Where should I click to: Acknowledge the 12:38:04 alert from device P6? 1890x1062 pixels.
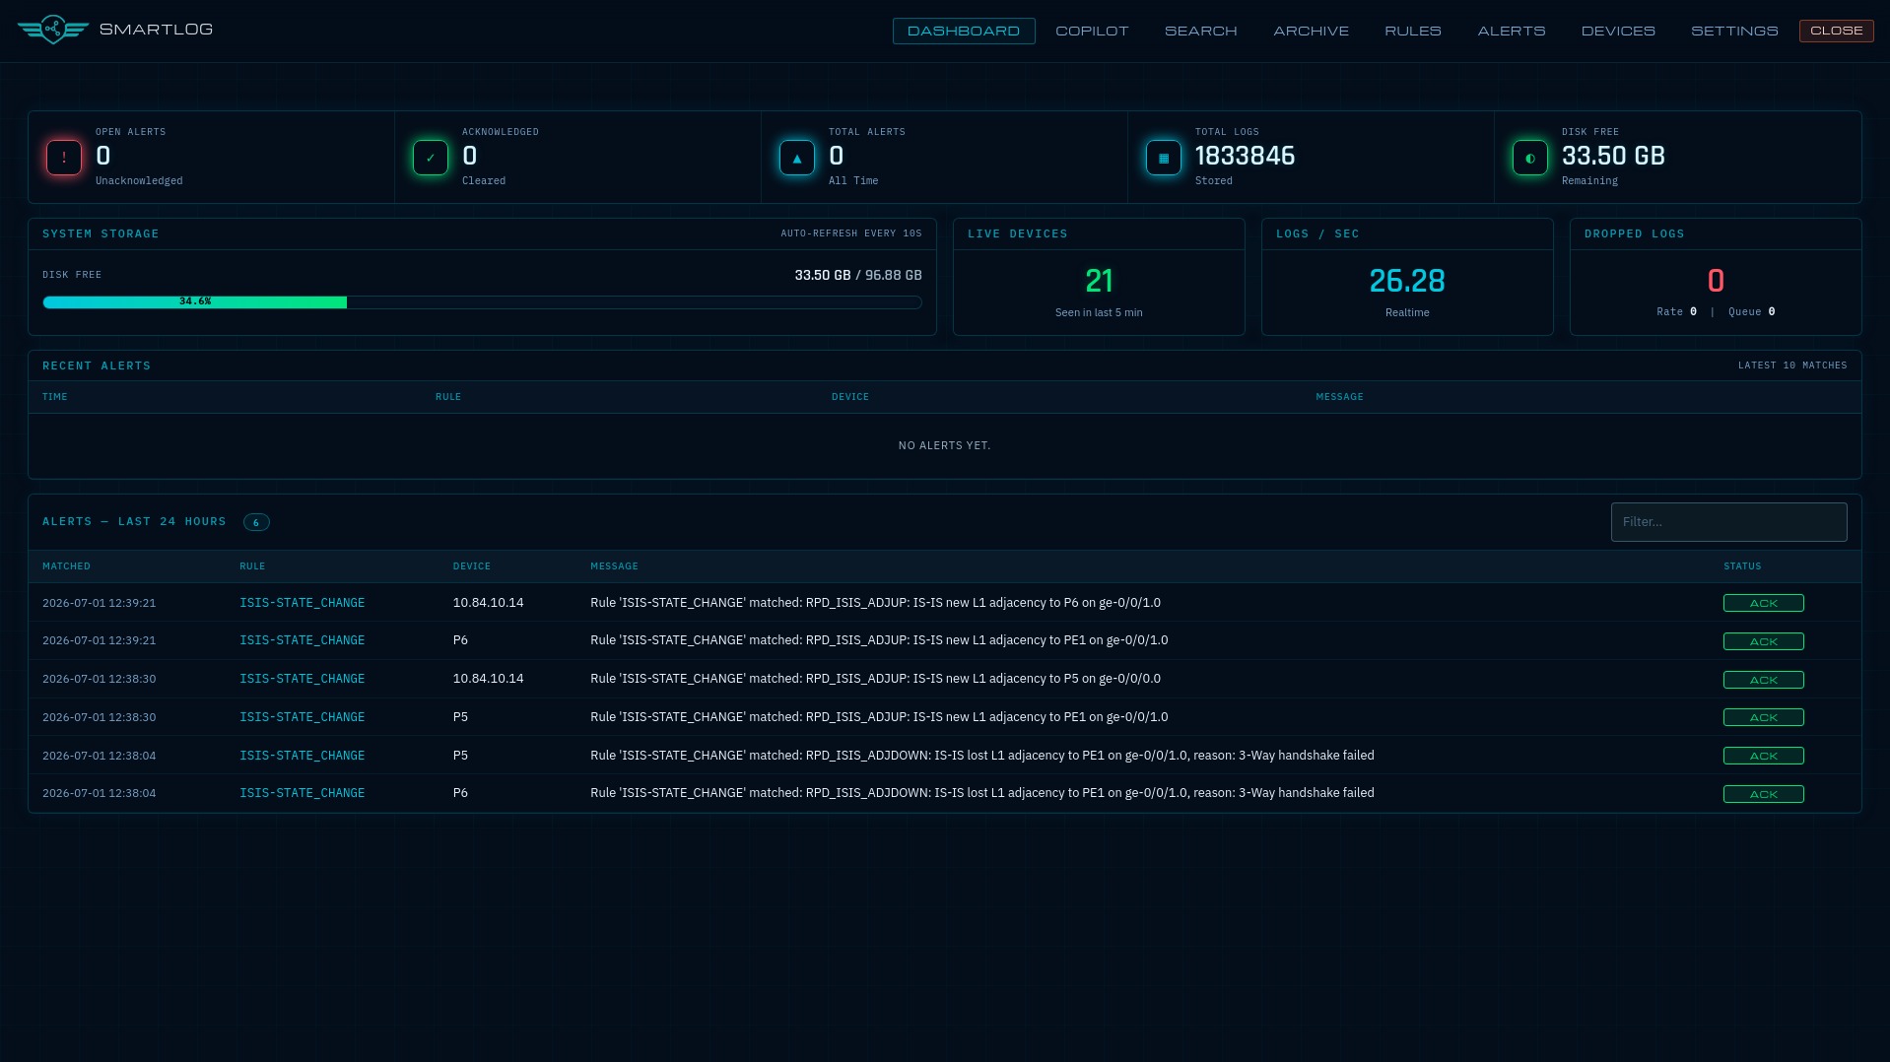(x=1763, y=794)
